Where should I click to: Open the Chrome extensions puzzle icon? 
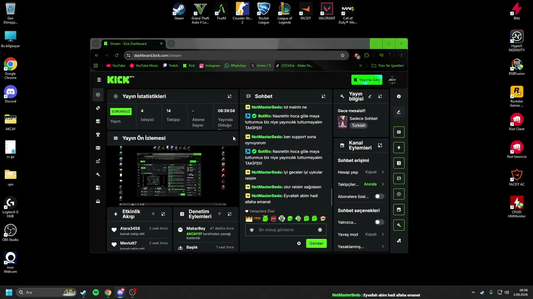(366, 55)
